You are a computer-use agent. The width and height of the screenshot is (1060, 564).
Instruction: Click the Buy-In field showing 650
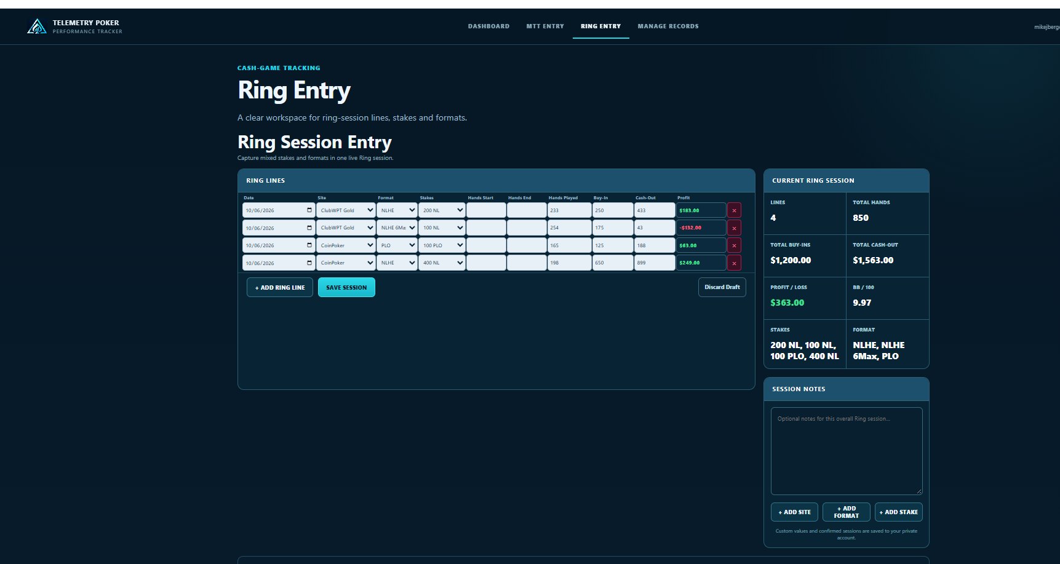click(613, 263)
